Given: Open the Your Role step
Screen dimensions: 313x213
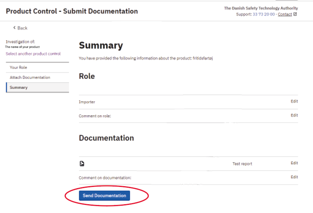Looking at the screenshot, I should coord(38,67).
